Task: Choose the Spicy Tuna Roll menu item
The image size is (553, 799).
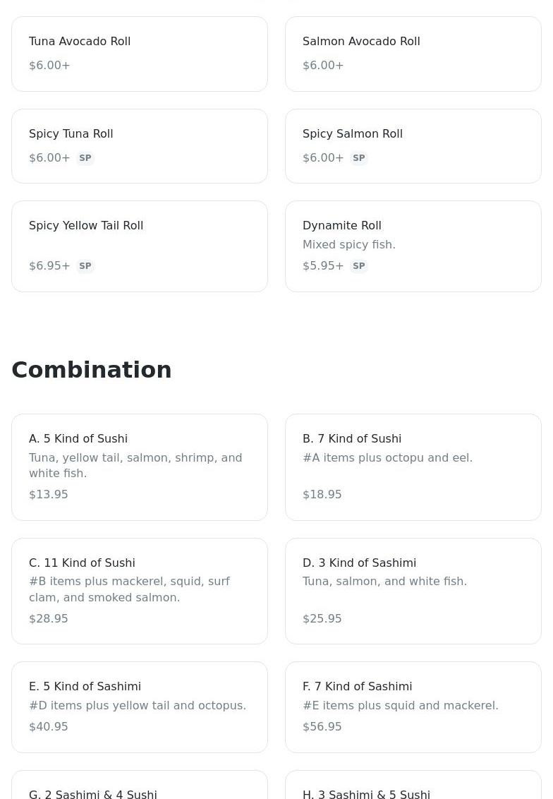Action: tap(140, 145)
